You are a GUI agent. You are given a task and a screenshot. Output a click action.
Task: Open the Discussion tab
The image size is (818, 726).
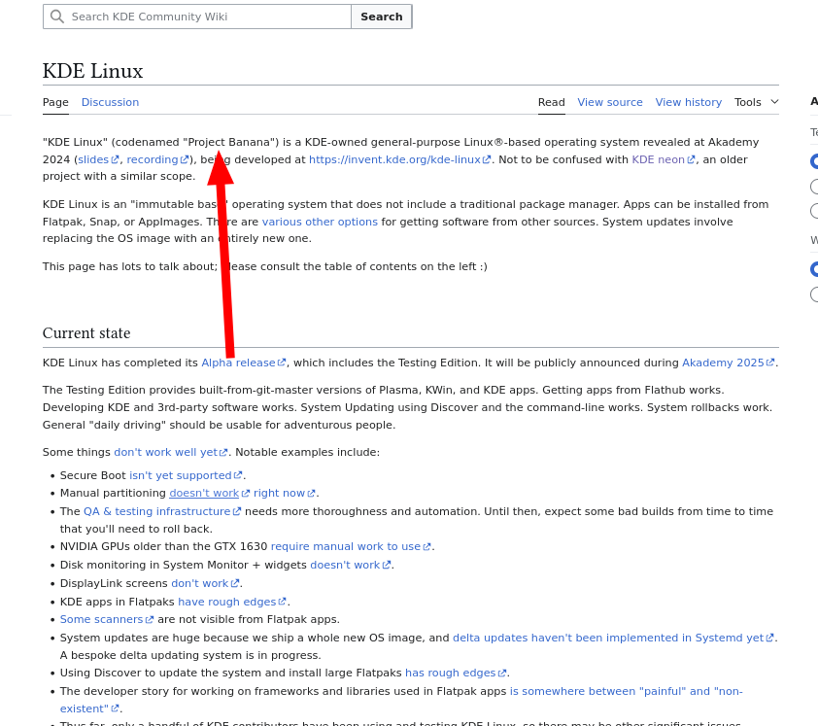(x=110, y=102)
